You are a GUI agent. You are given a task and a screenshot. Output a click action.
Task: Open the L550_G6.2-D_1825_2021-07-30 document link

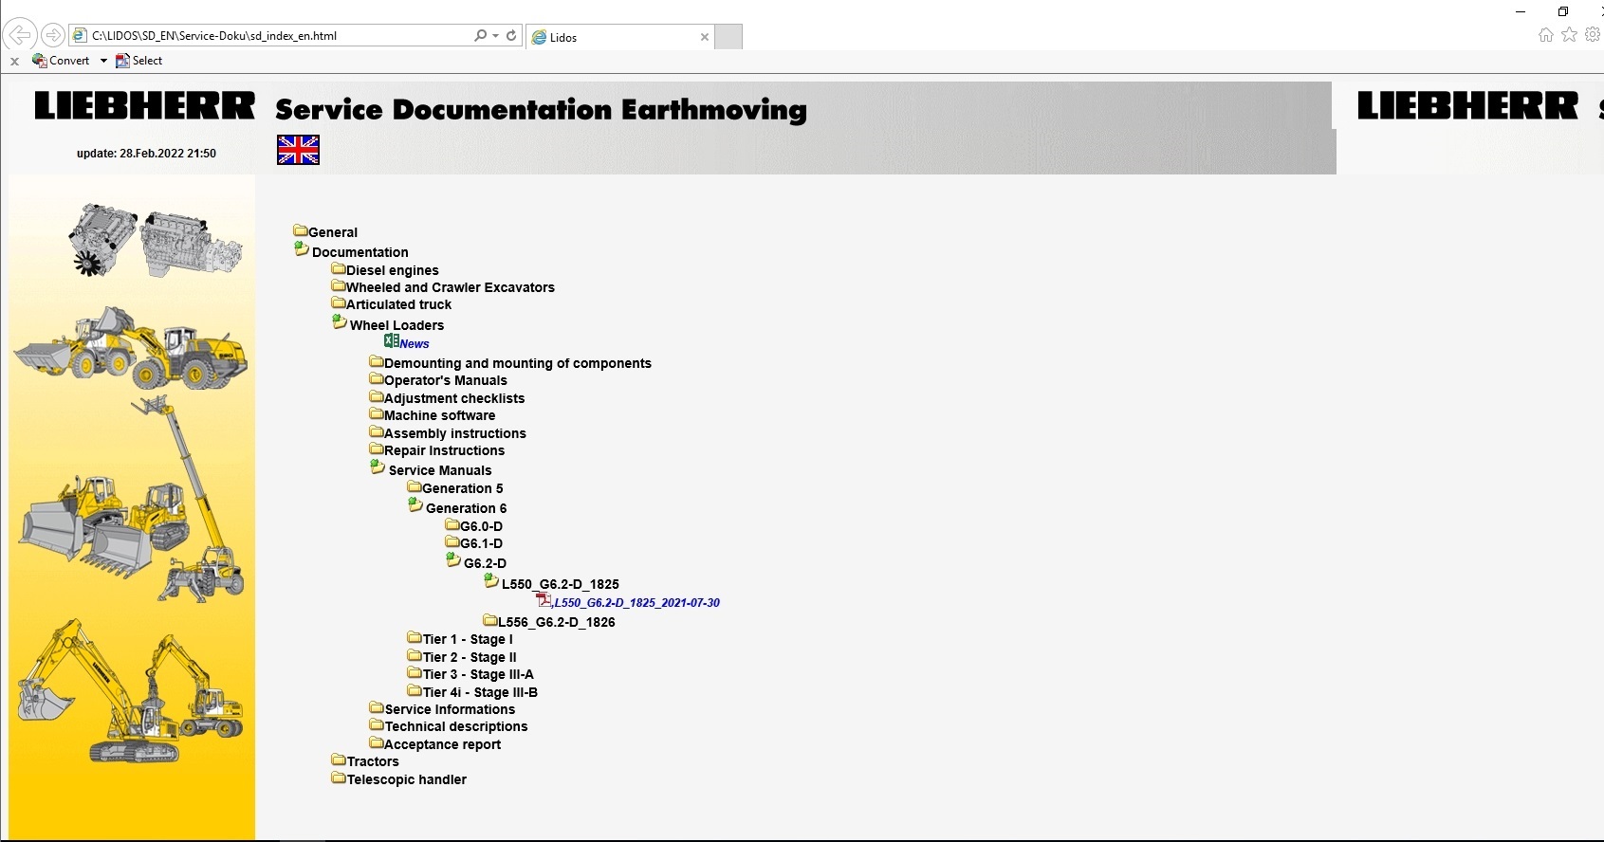pos(636,603)
